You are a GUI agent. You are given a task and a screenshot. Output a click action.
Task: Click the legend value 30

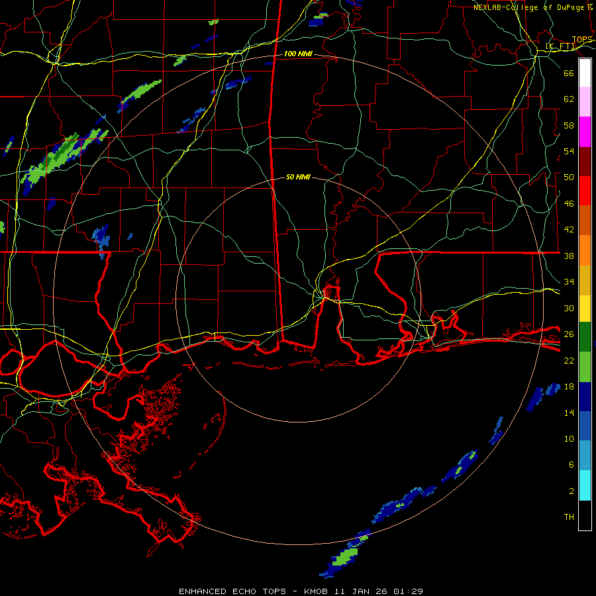[x=569, y=308]
